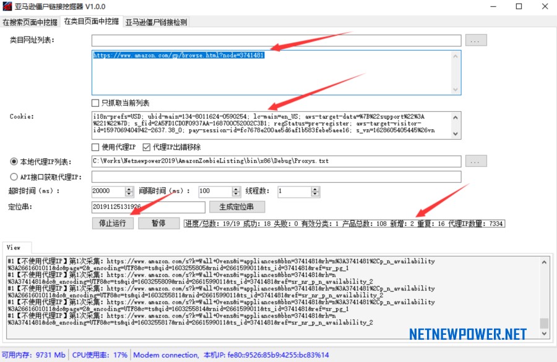Click the Proxys.txt path field
557x362 pixels.
click(x=277, y=161)
